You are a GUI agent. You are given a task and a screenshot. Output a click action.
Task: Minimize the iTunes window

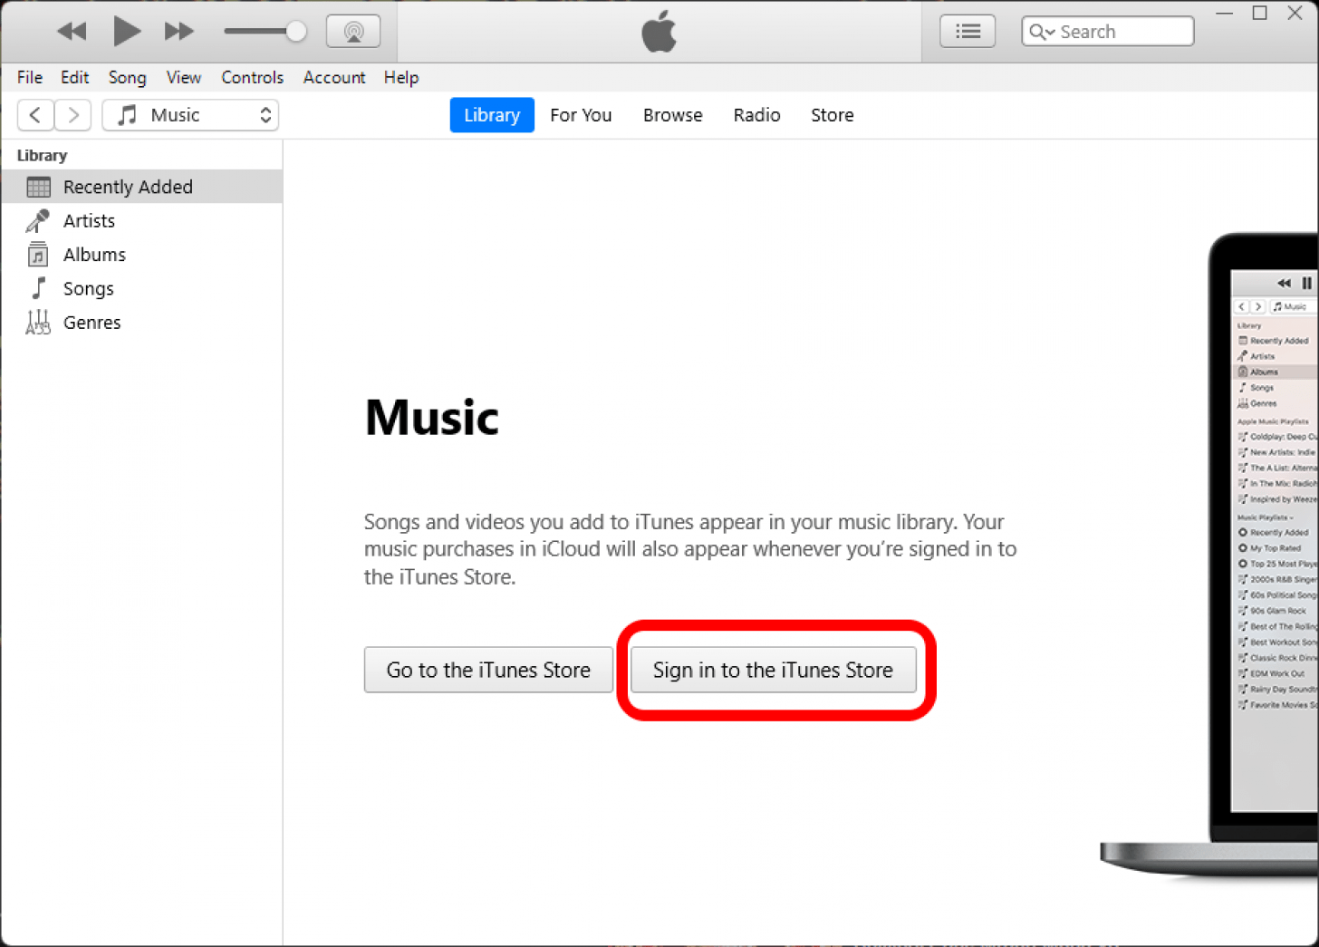click(1224, 14)
